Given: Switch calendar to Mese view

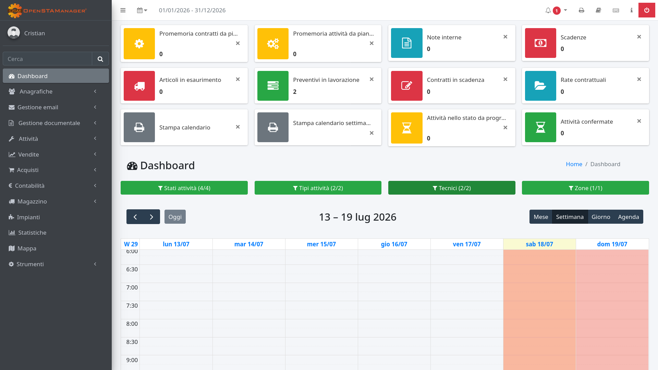Looking at the screenshot, I should 541,217.
